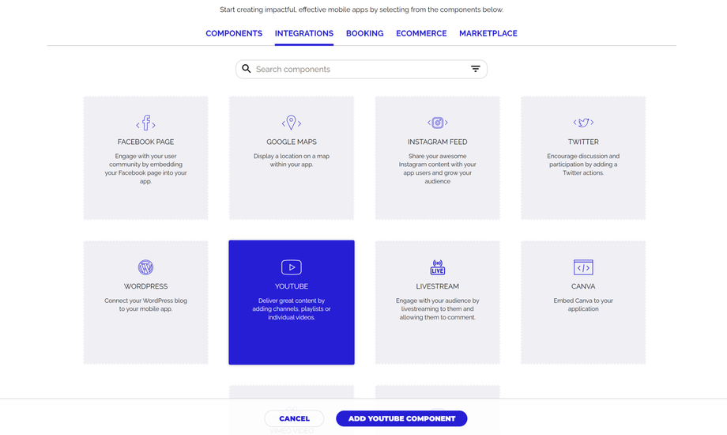This screenshot has width=727, height=435.
Task: Click 'Embed Canva to your application' description
Action: click(x=583, y=305)
